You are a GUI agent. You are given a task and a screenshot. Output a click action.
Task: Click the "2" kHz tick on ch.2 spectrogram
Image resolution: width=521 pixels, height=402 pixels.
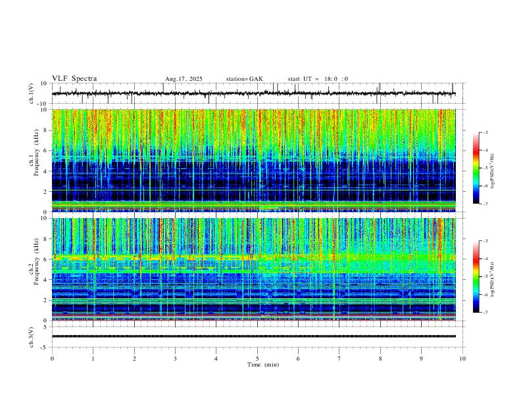coord(46,300)
